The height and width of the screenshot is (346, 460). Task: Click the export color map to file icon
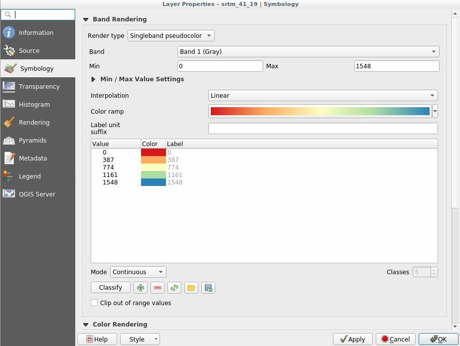(208, 288)
